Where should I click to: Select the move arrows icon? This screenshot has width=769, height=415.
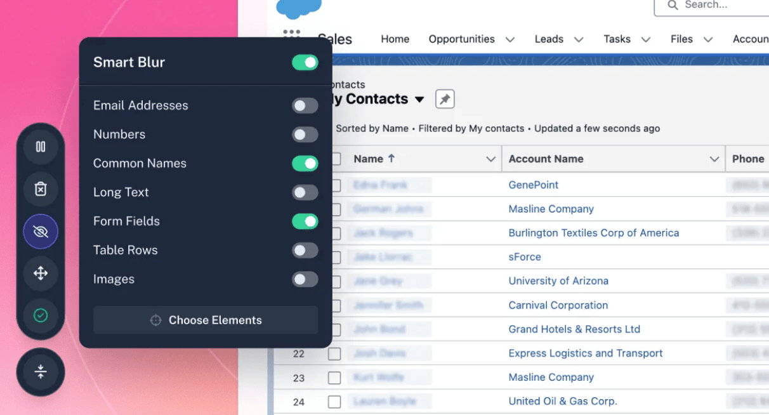[x=41, y=273]
